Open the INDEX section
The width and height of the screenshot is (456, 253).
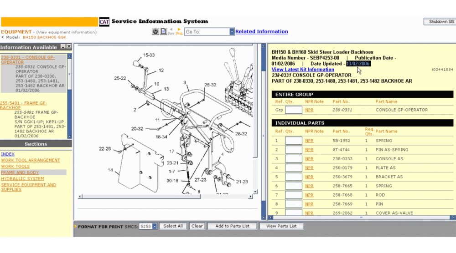coord(8,154)
